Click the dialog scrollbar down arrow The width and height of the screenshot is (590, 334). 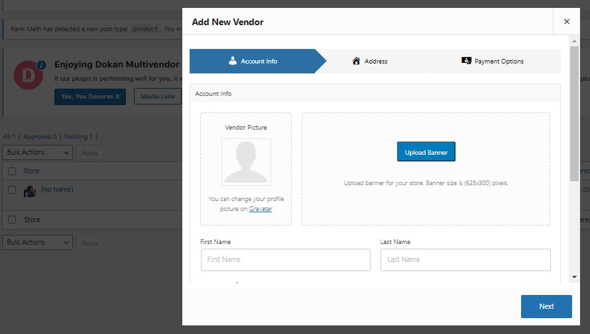(574, 277)
